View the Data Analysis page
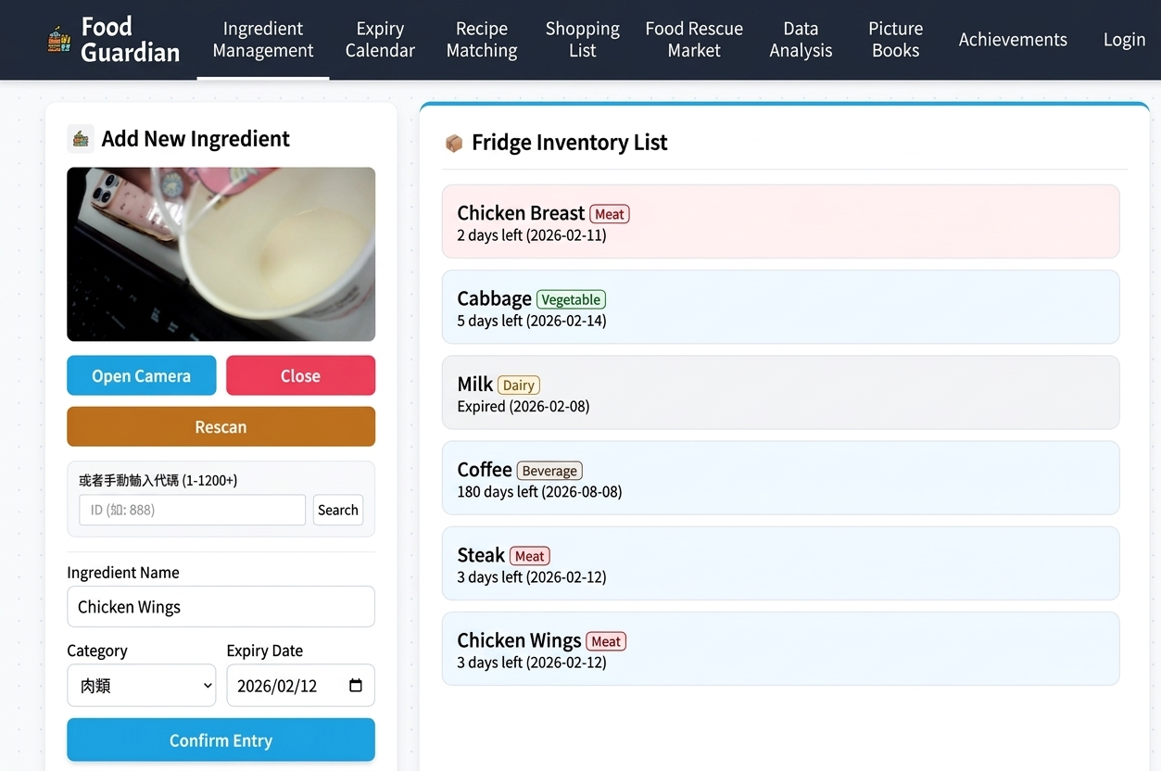Viewport: 1161px width, 771px height. point(801,40)
